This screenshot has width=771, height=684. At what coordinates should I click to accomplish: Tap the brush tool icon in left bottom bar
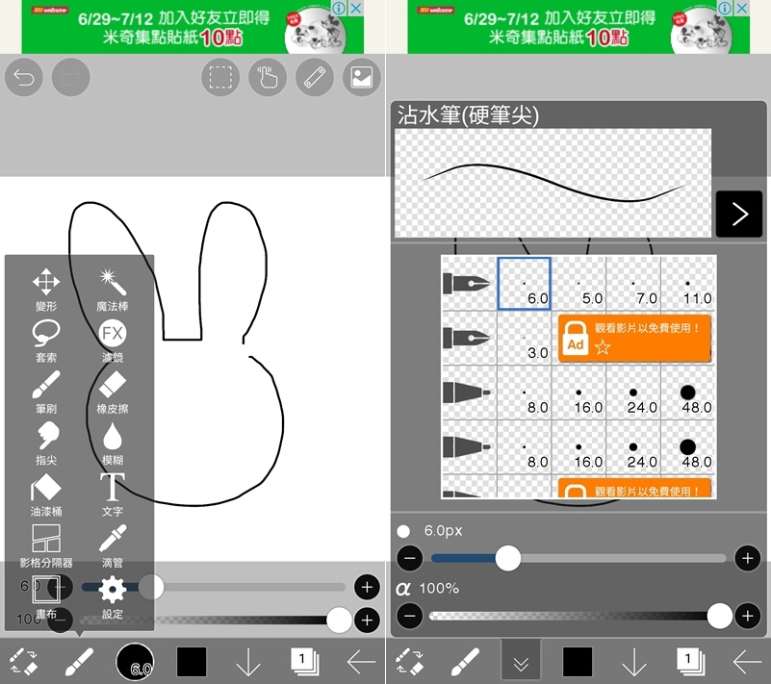click(x=79, y=662)
